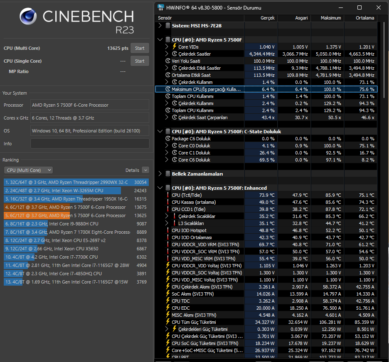Screen dimensions: 389x362
Task: Click lightning icon of CPU TDC
Action: (168, 301)
